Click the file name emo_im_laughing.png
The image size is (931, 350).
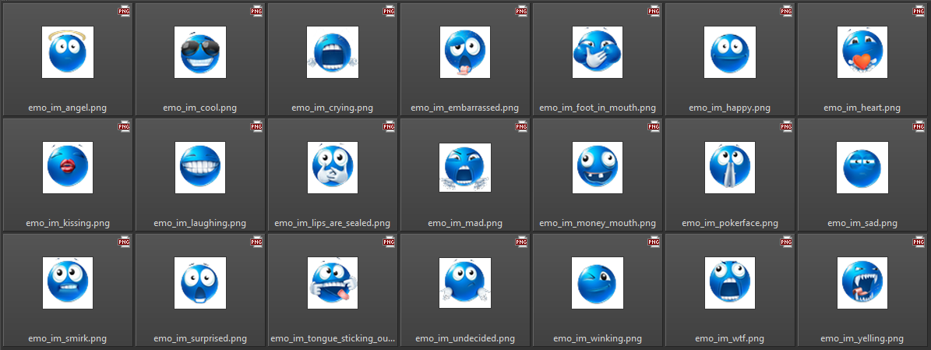[x=200, y=224]
